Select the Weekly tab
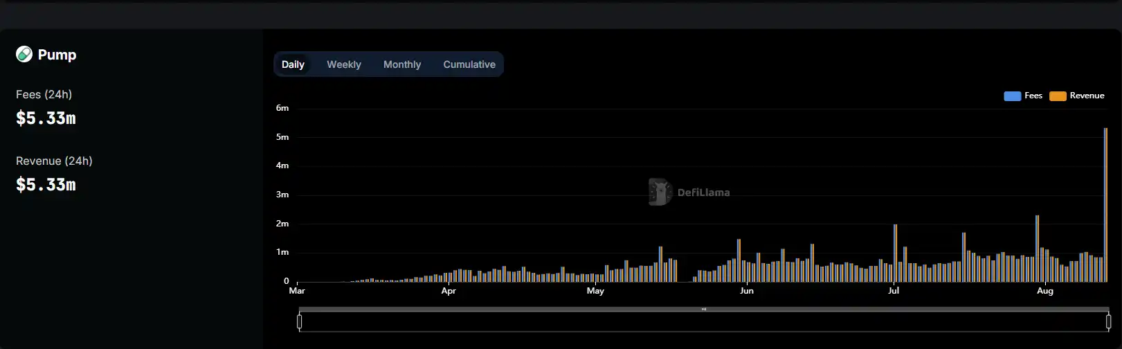The height and width of the screenshot is (349, 1122). [344, 64]
